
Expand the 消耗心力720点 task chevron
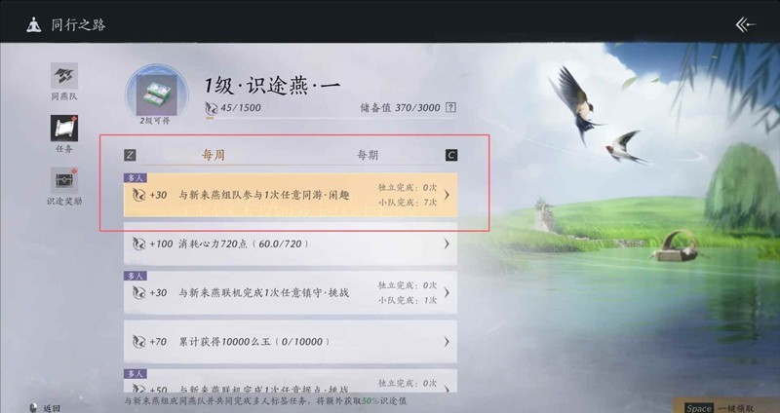click(x=447, y=244)
